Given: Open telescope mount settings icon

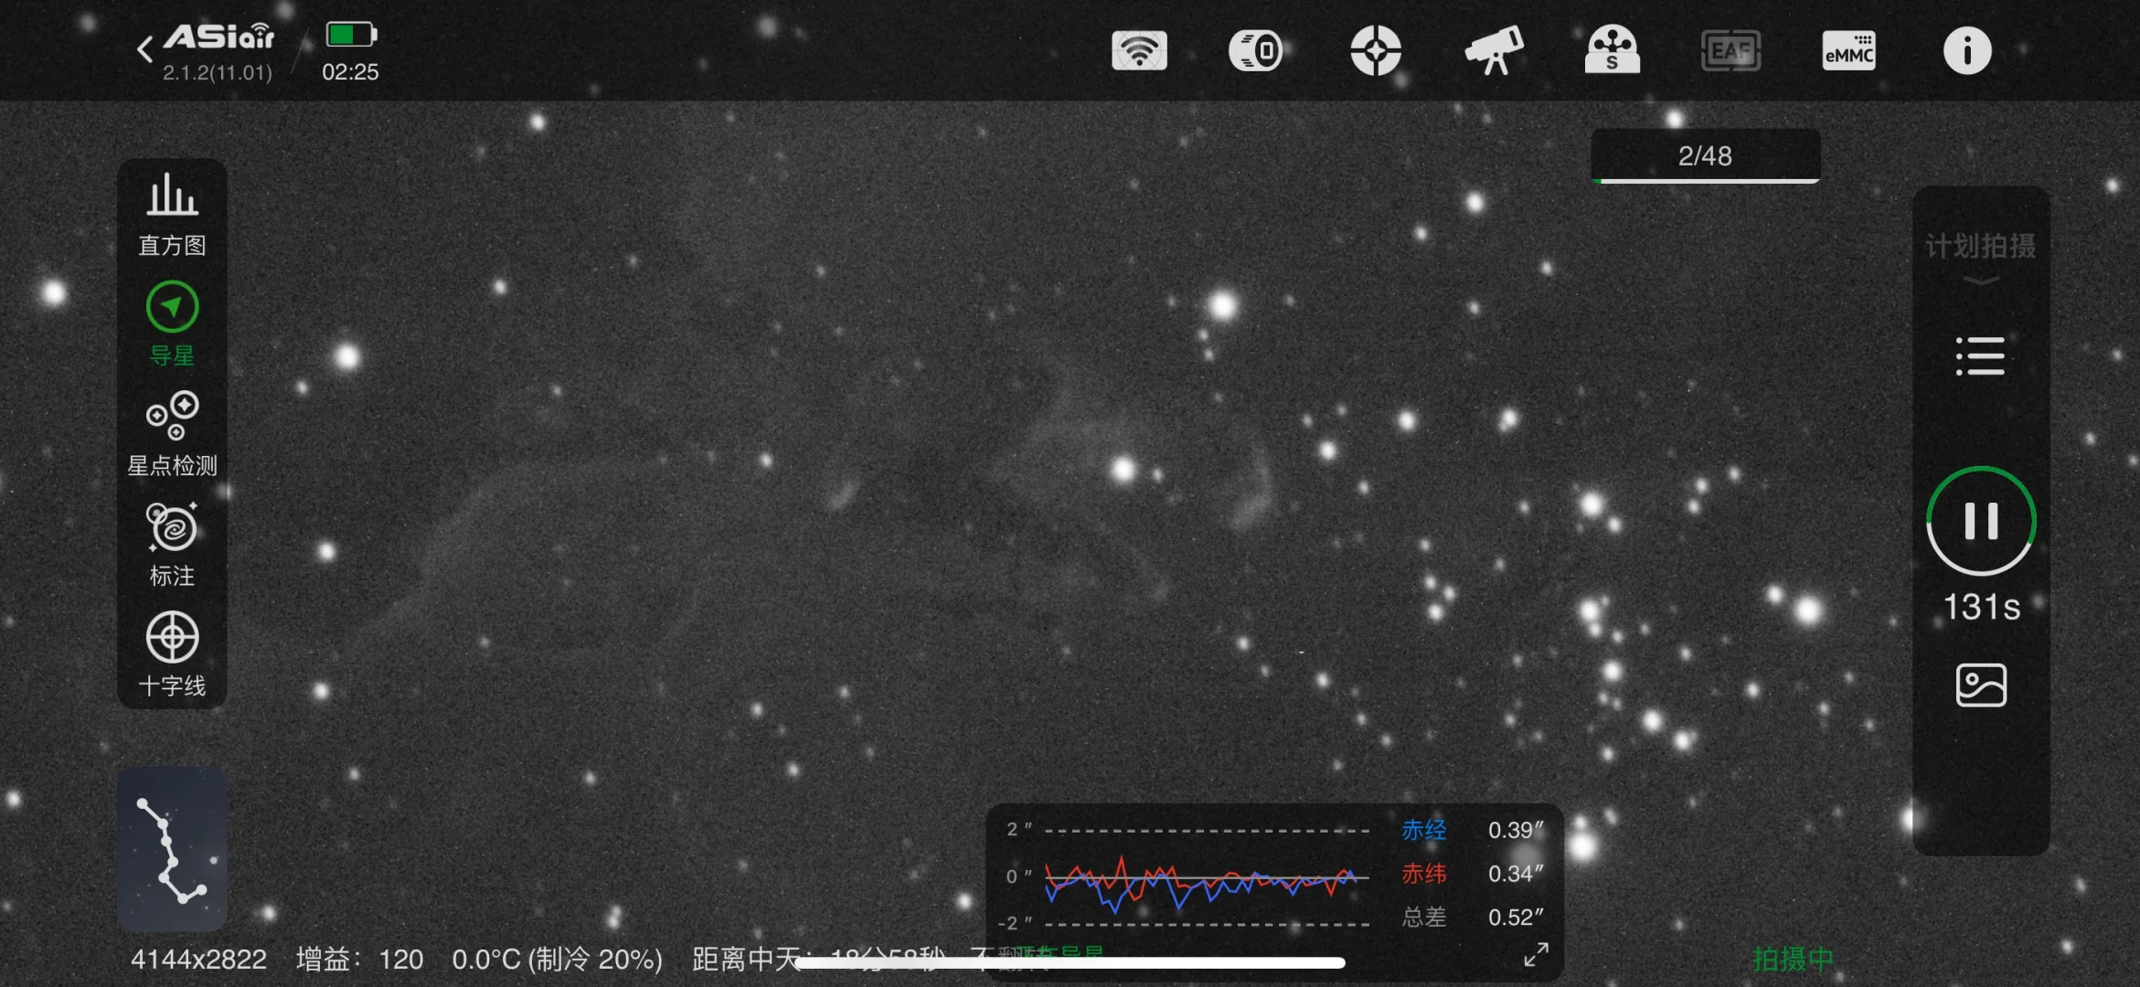Looking at the screenshot, I should (1494, 50).
